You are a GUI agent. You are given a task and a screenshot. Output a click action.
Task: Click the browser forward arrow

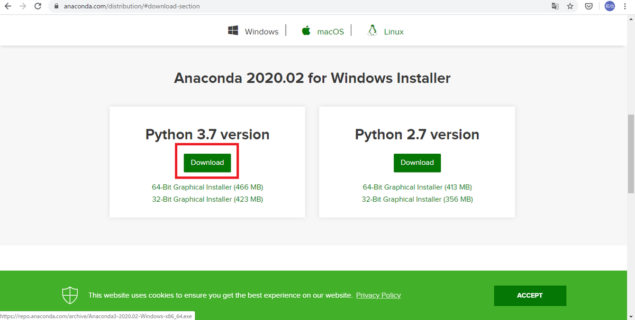point(23,6)
